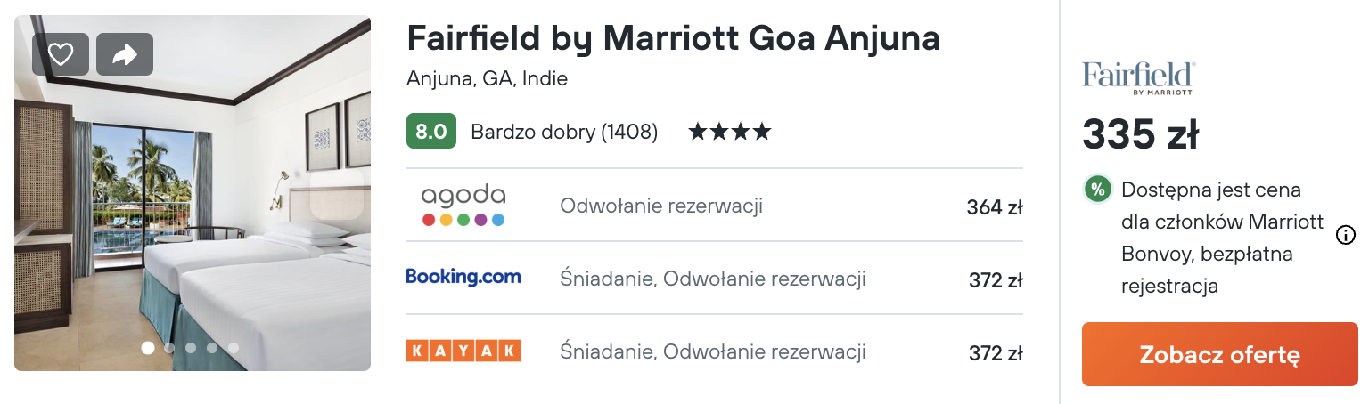The image size is (1369, 404).
Task: Click the Fairfield by Marriott logo
Action: point(1138,78)
